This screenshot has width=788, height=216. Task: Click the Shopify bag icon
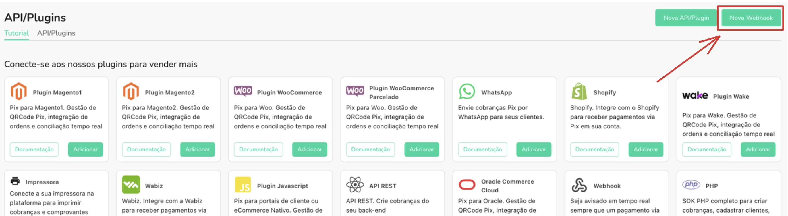579,91
